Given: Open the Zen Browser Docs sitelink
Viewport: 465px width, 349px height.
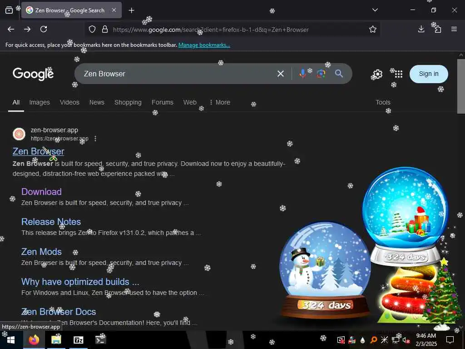Looking at the screenshot, I should click(x=59, y=312).
